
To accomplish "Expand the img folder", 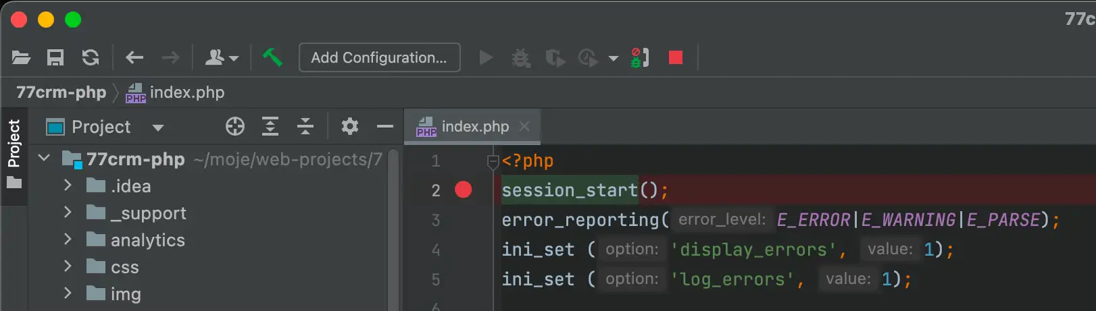I will click(68, 293).
